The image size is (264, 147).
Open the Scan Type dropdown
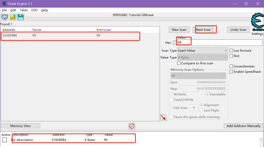click(203, 50)
